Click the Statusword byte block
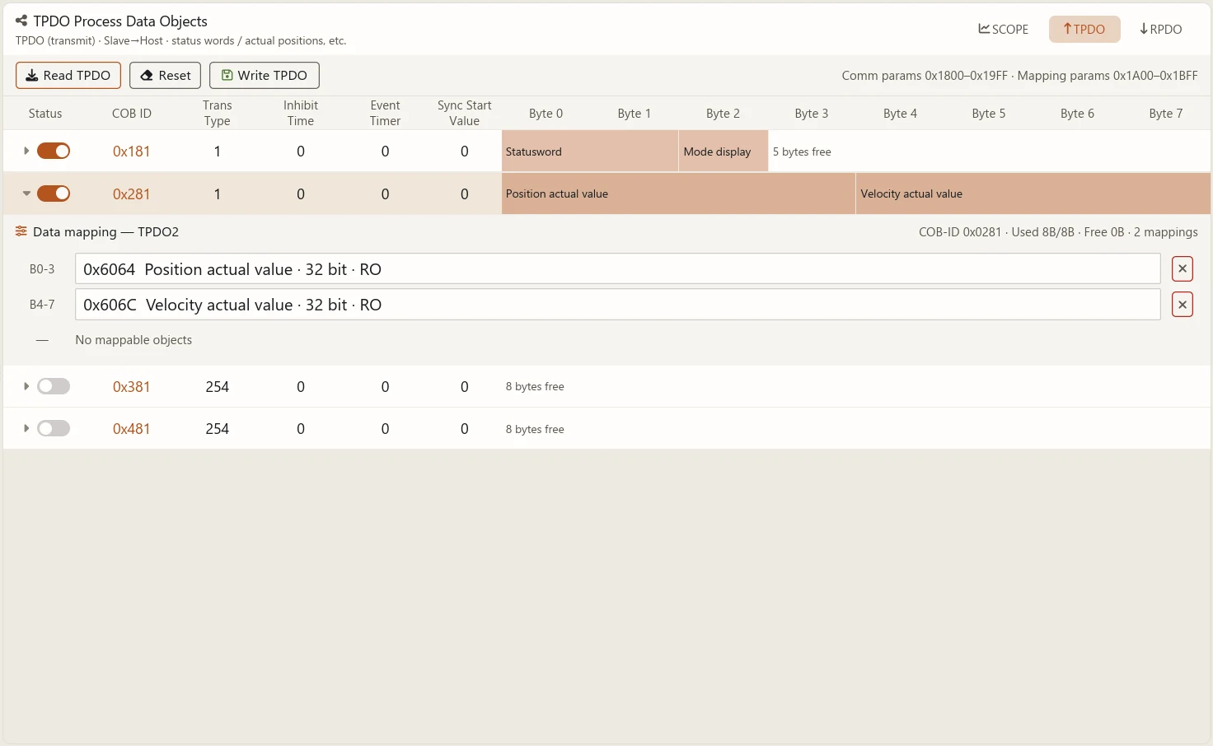This screenshot has height=746, width=1213. [590, 151]
